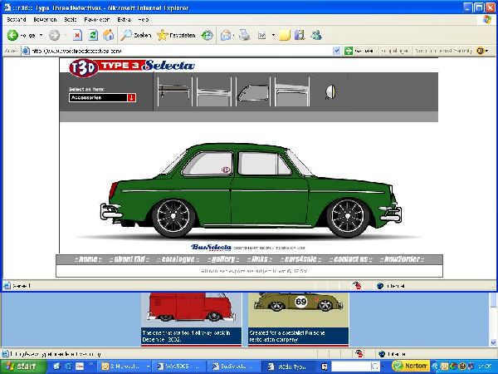Select the round side mirror accessory
Image resolution: width=498 pixels, height=374 pixels.
[x=329, y=91]
